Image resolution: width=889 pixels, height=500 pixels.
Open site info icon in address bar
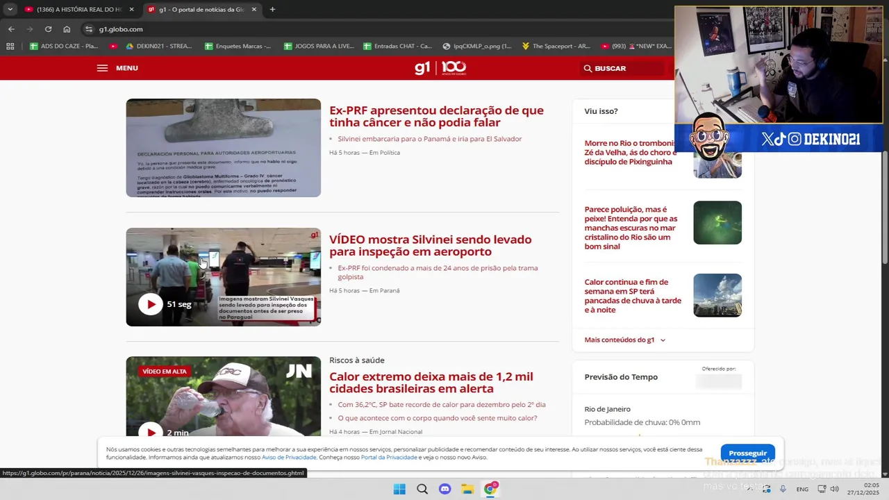coord(88,29)
